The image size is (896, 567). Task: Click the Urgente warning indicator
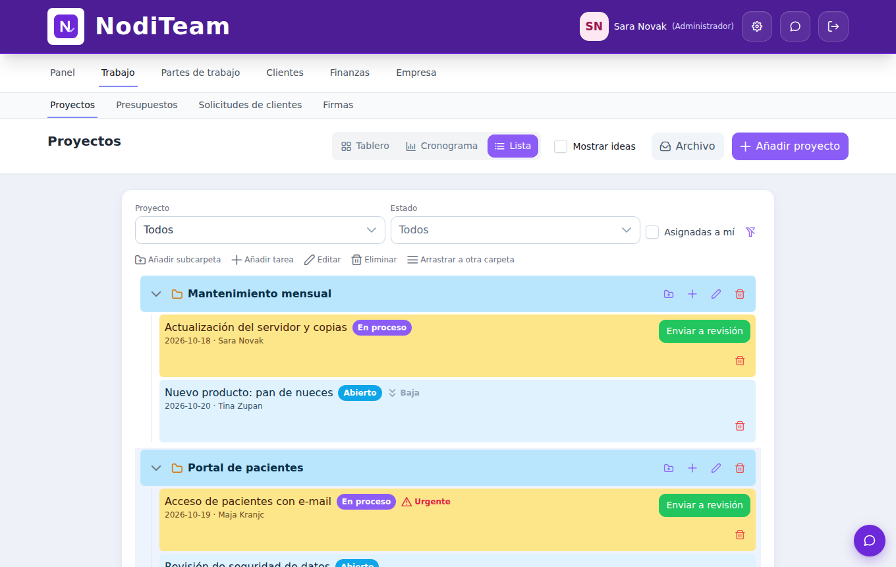426,502
